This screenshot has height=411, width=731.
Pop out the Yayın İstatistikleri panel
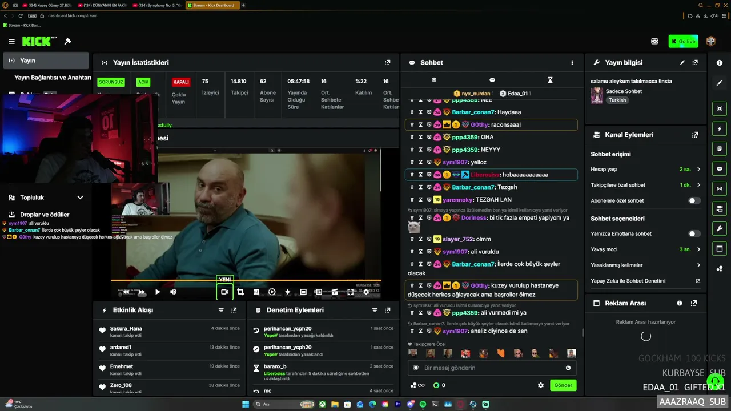pos(388,62)
